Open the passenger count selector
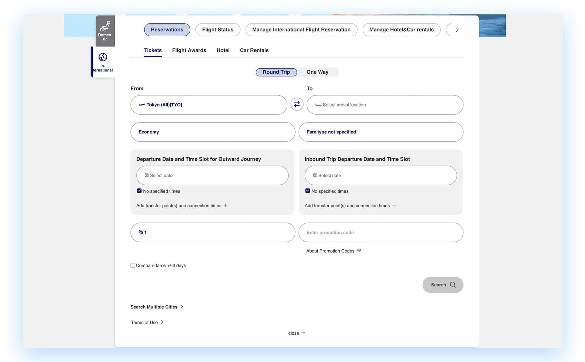585x362 pixels. [x=213, y=232]
